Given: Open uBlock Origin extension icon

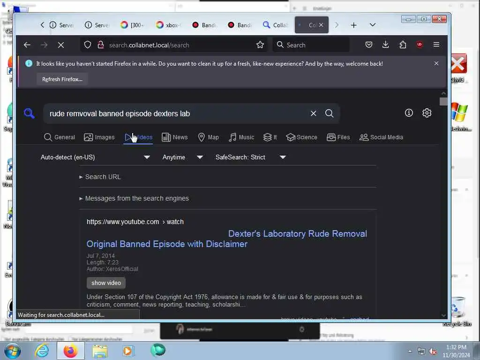Looking at the screenshot, I should pyautogui.click(x=420, y=45).
